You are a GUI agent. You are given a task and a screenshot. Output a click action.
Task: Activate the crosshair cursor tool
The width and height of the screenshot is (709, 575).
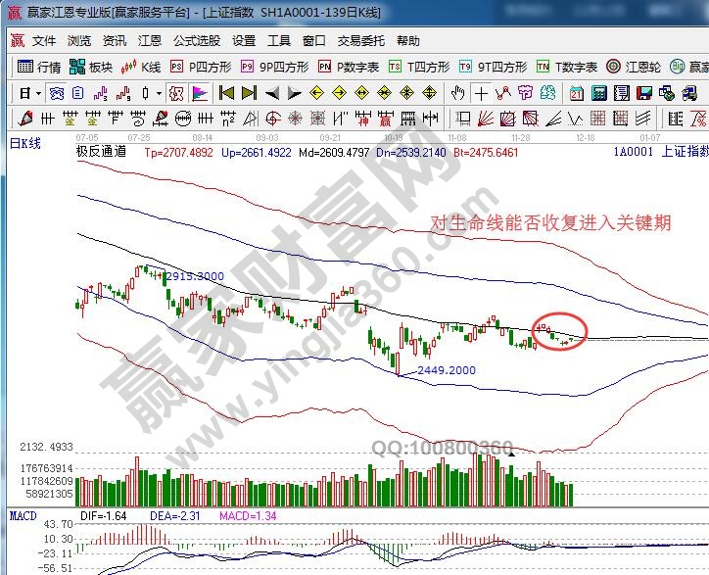pos(480,94)
